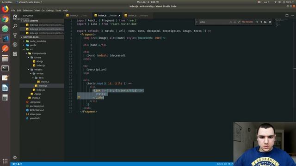Open the Search view in the activity bar
The image size is (296, 166).
coord(15,26)
